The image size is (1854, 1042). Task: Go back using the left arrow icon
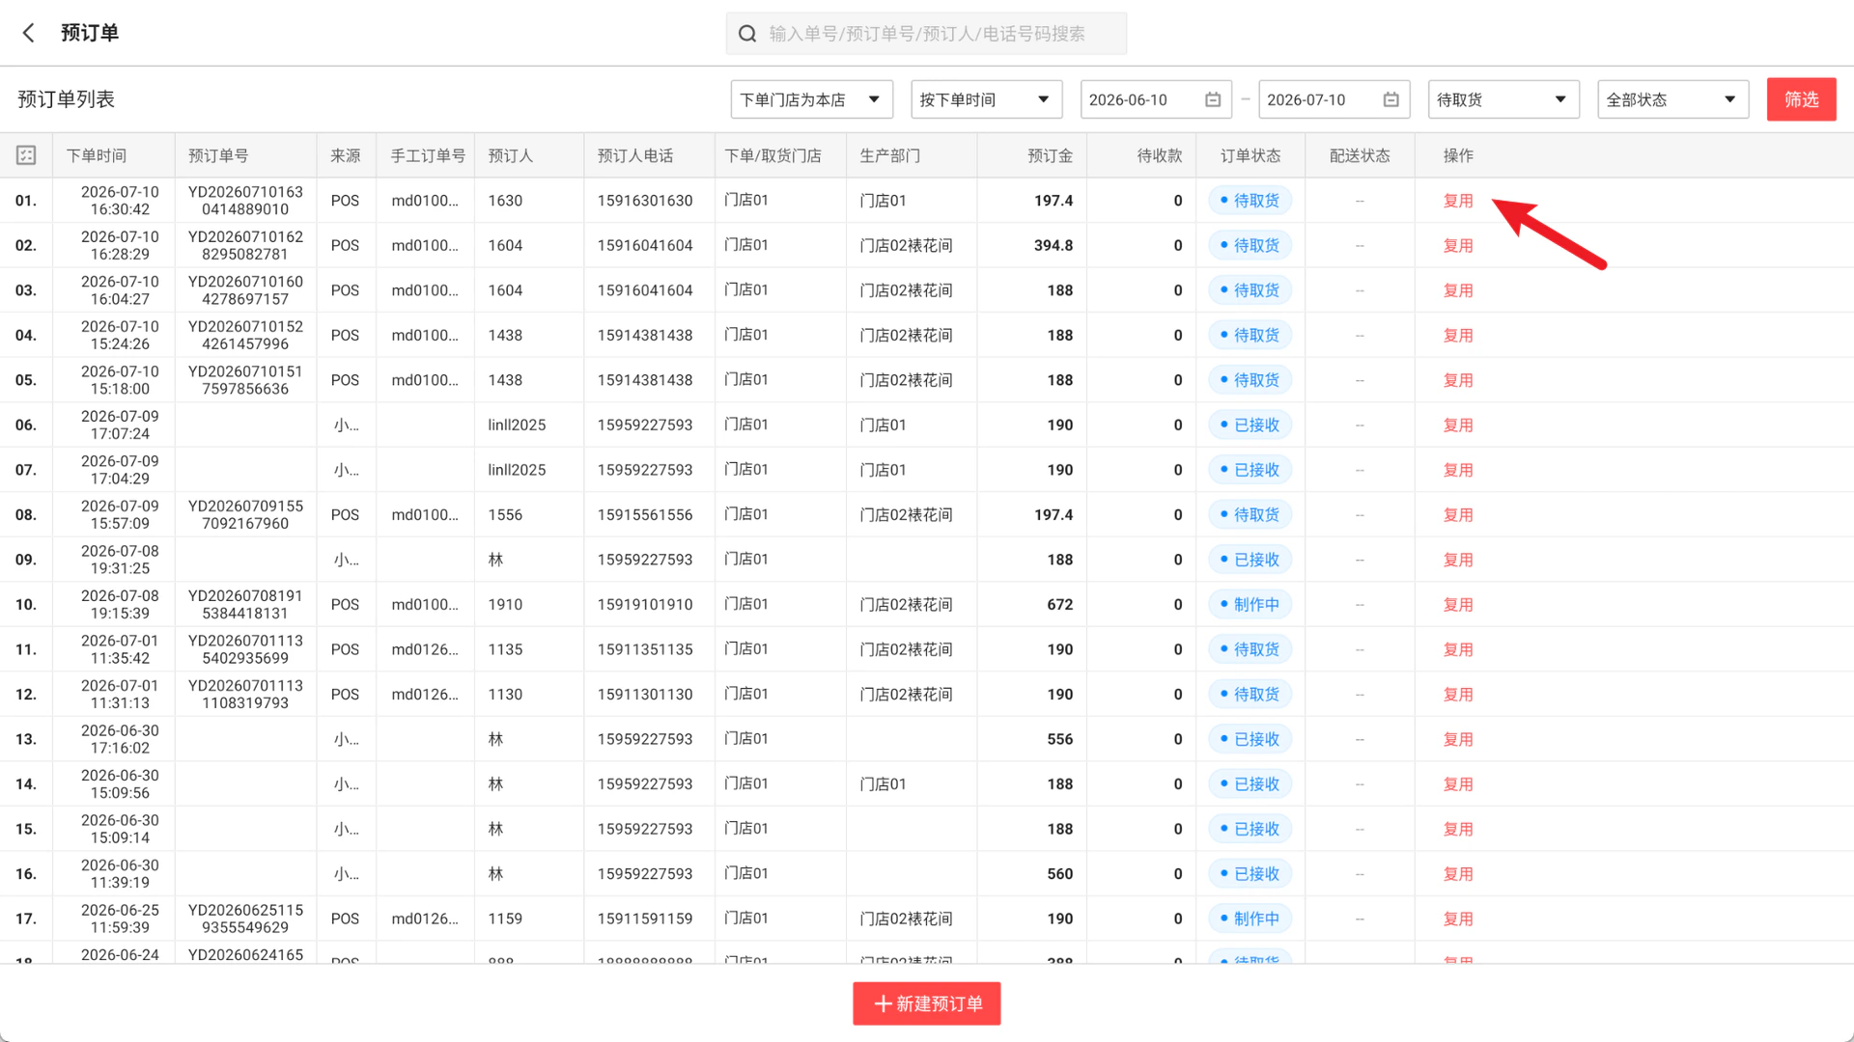(29, 33)
